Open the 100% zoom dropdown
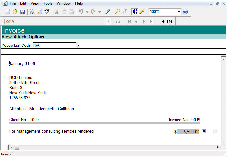 (179, 12)
